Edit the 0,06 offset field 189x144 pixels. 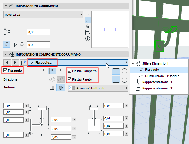[38, 45]
